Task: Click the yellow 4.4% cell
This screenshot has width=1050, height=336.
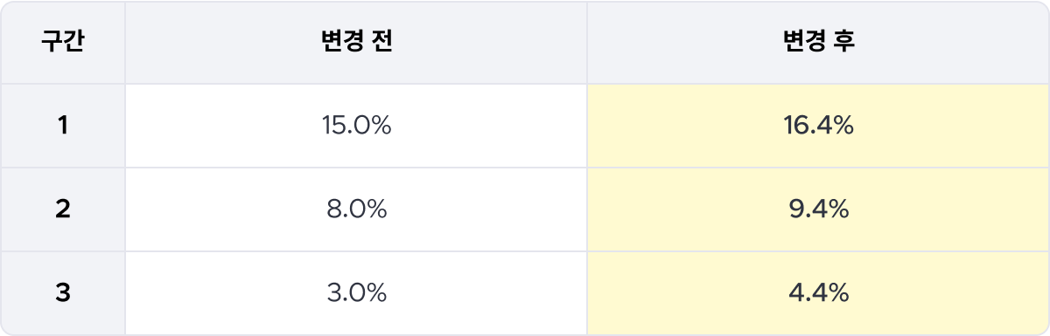Action: point(818,294)
